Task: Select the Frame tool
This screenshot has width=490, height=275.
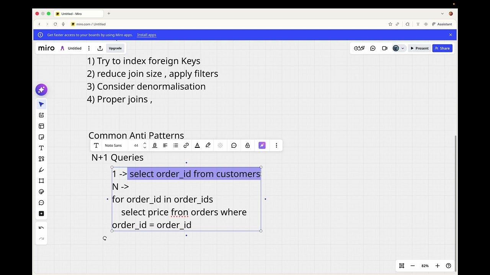Action: (x=41, y=181)
